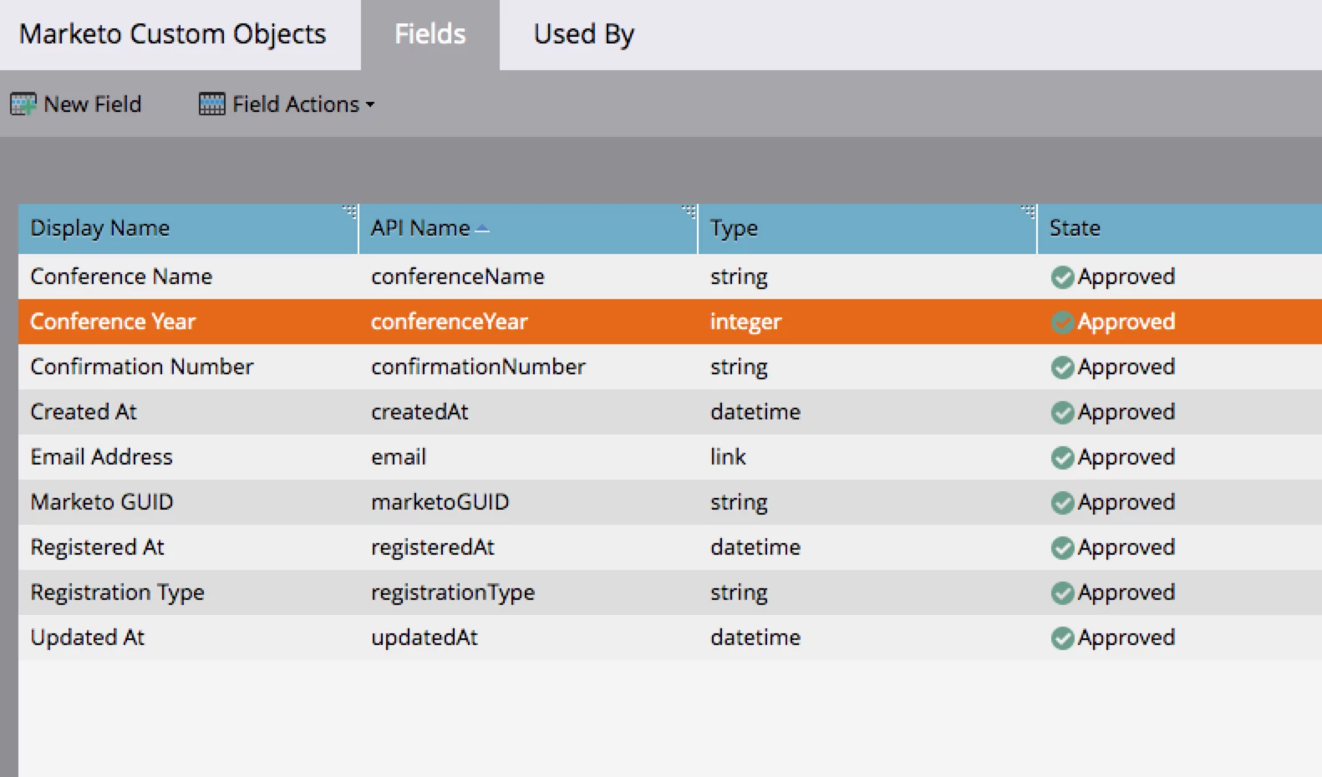Click Approved check icon for Updated At

1062,638
